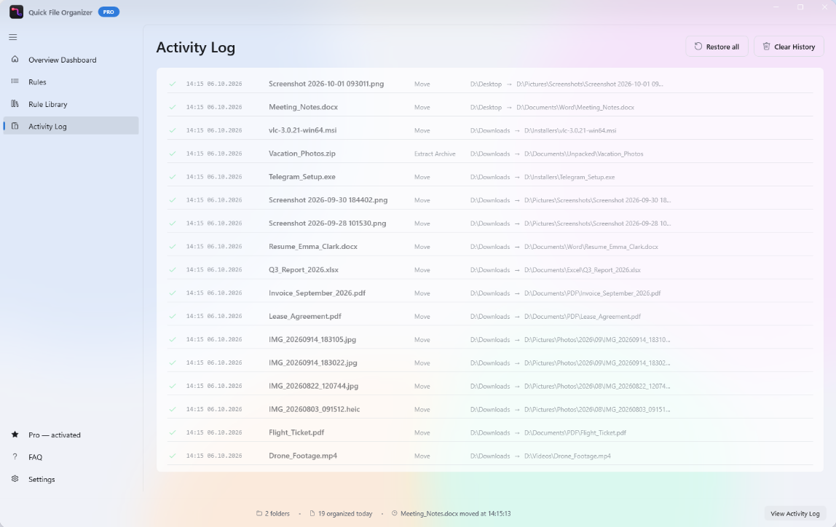836x527 pixels.
Task: Click the Rules list icon
Action: (x=15, y=82)
